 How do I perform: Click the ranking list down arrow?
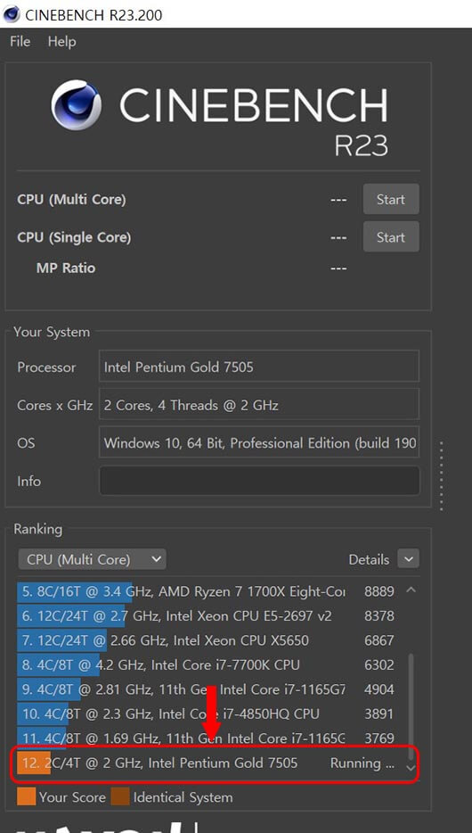[411, 768]
